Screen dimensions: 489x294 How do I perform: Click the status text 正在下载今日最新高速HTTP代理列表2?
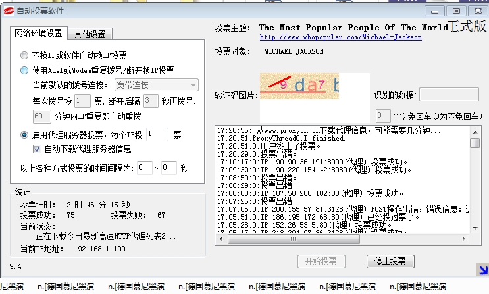106,237
